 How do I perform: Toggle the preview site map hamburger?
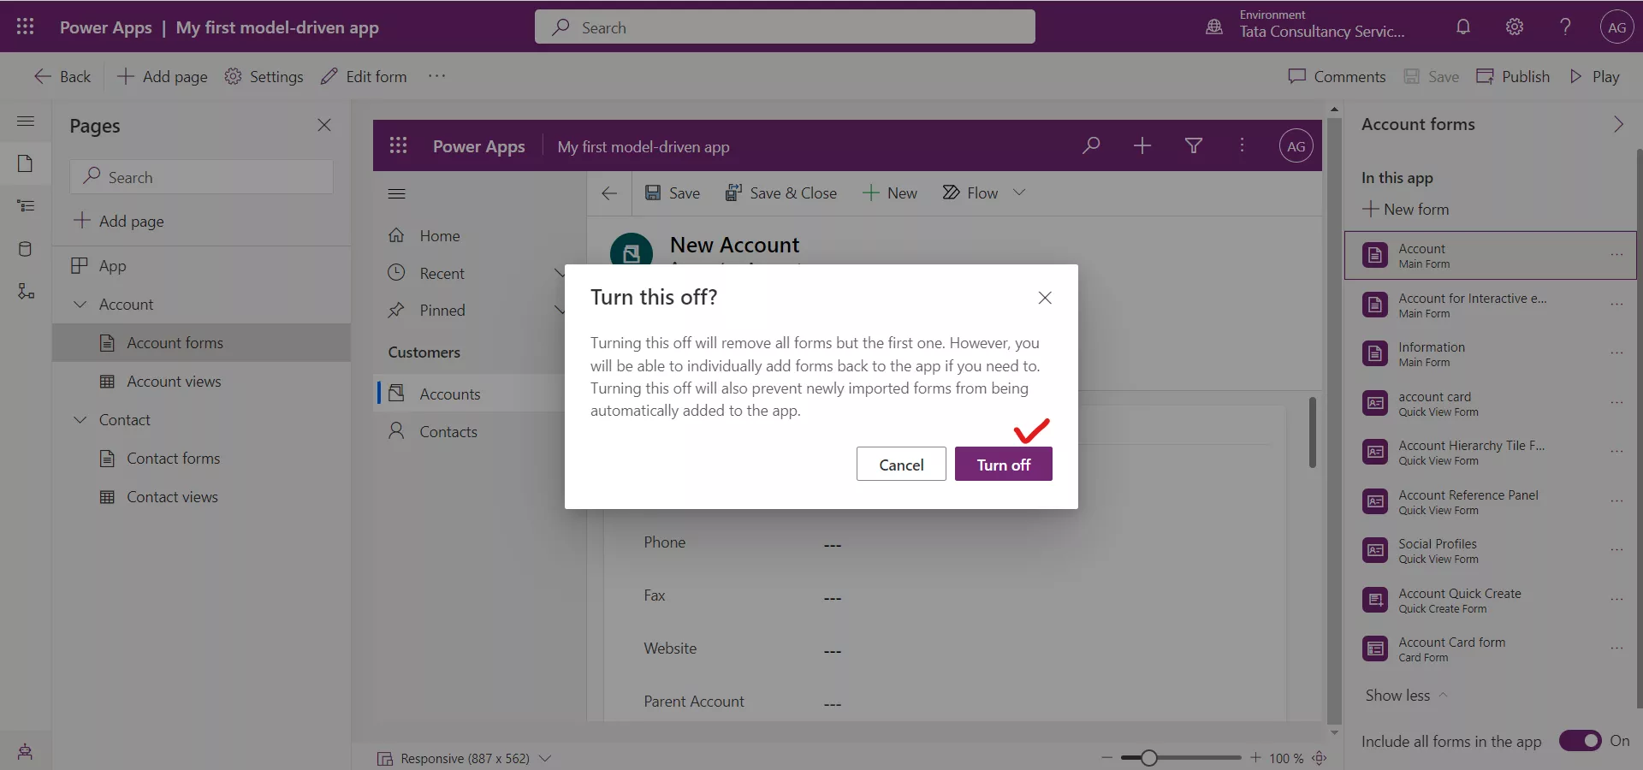pyautogui.click(x=397, y=193)
